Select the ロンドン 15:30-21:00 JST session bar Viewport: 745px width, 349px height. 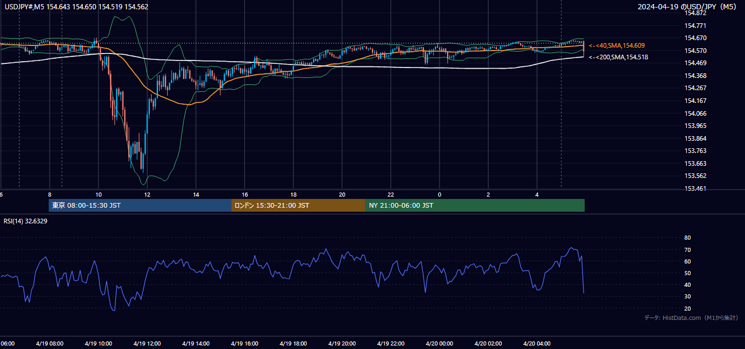coord(298,205)
